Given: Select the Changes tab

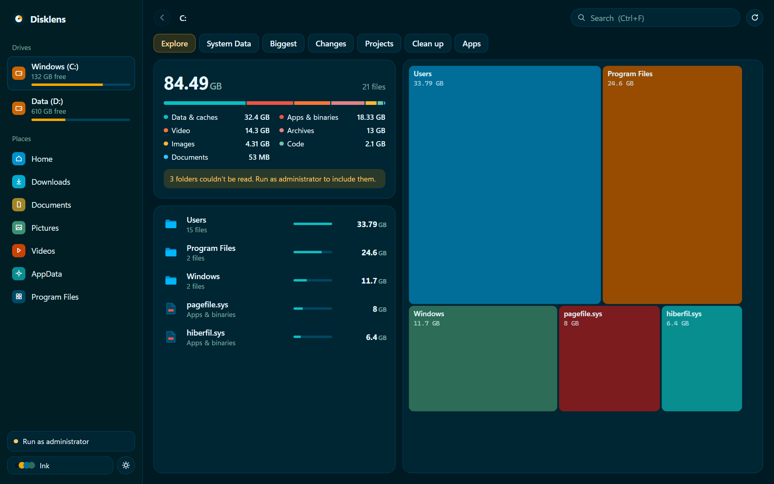Looking at the screenshot, I should 331,44.
